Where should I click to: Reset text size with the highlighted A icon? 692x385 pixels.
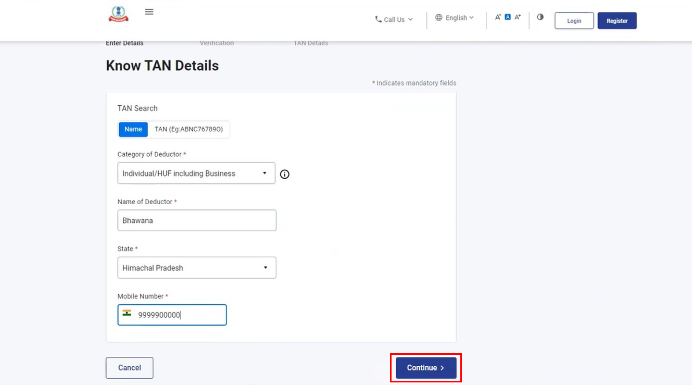(x=507, y=16)
